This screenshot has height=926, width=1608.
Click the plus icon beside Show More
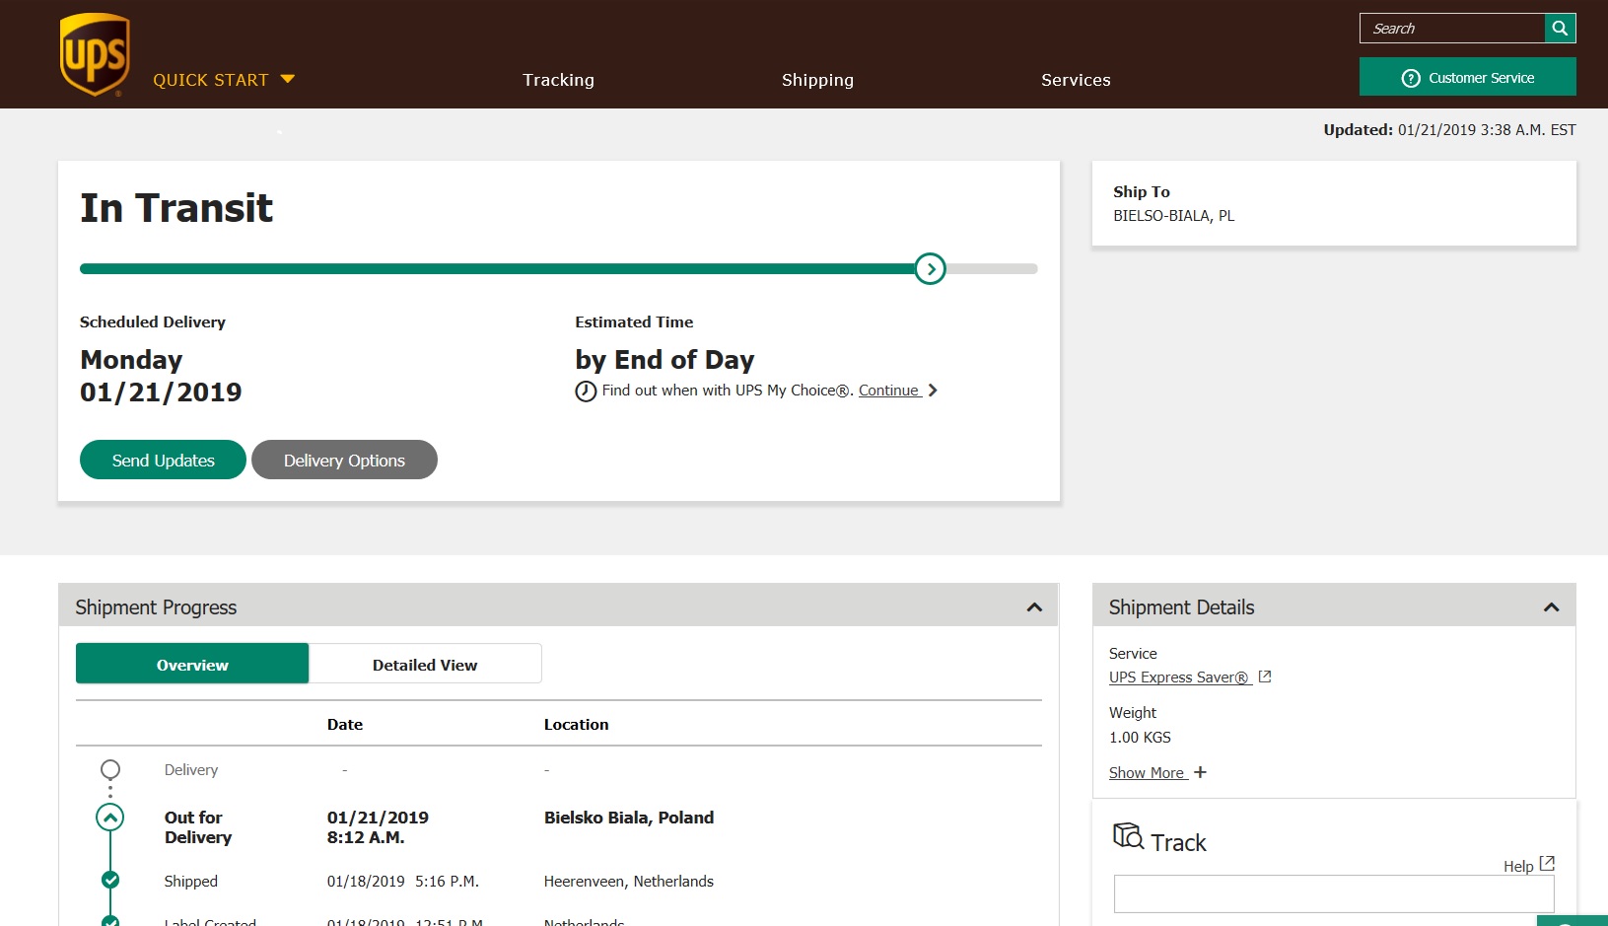tap(1200, 772)
